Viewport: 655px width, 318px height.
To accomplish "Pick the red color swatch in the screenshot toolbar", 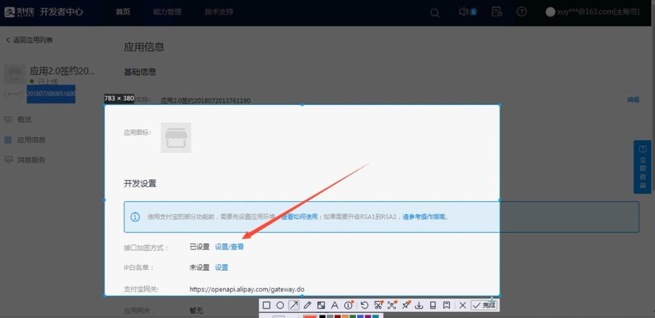I will tap(310, 316).
